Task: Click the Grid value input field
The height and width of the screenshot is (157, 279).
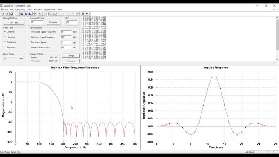Action: click(x=71, y=22)
